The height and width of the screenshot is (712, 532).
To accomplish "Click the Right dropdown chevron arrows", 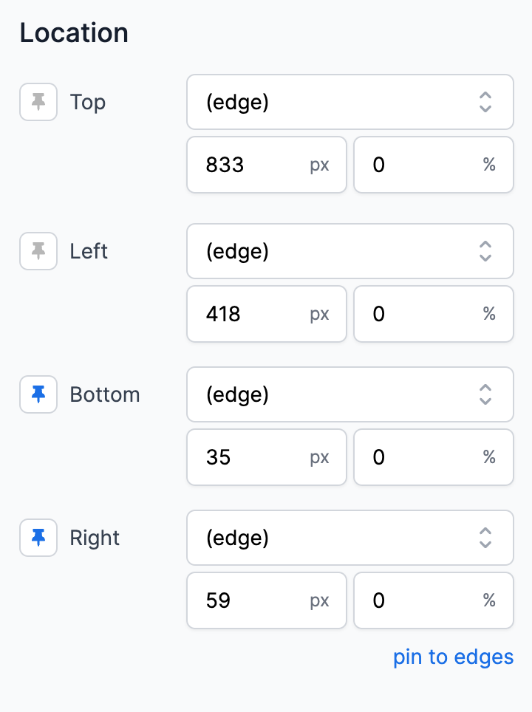I will (485, 538).
